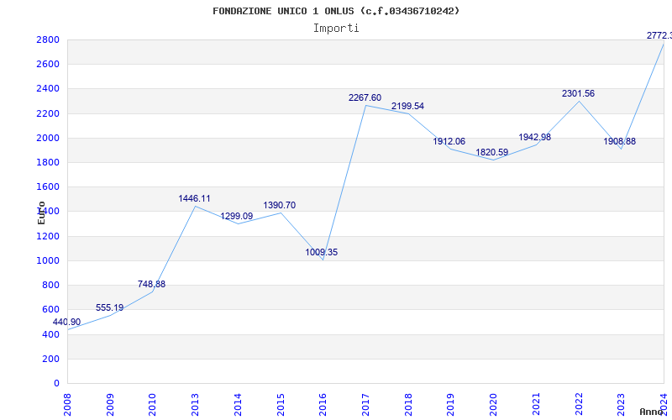Click the 2024 x-axis year label
The height and width of the screenshot is (420, 672).
[x=664, y=405]
